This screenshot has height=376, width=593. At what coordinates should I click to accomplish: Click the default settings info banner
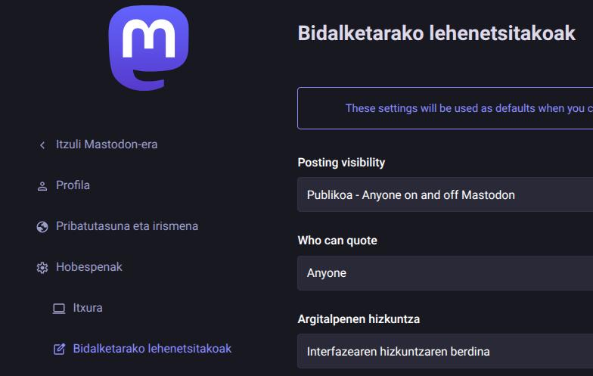[445, 108]
